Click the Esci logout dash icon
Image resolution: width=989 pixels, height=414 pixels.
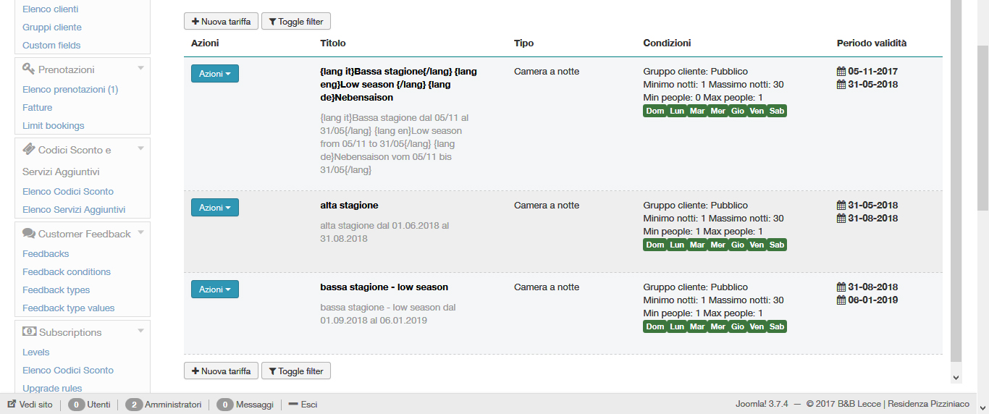(x=293, y=405)
